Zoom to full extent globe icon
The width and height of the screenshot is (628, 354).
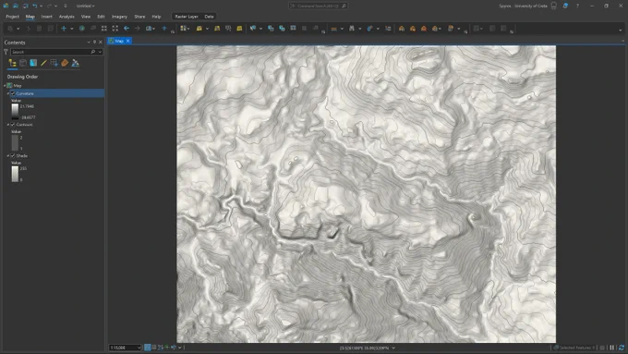pyautogui.click(x=81, y=29)
